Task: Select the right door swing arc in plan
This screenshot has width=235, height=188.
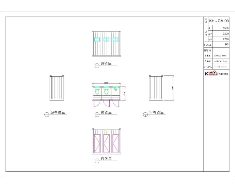Action: click(116, 103)
